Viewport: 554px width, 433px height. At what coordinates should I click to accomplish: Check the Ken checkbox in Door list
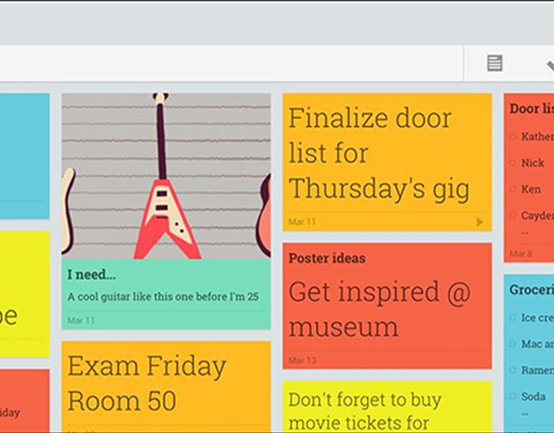tap(513, 189)
